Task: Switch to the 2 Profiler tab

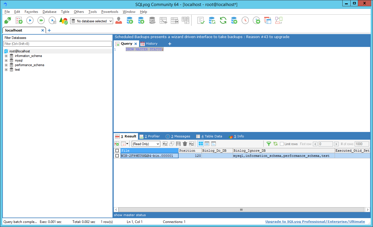Action: click(x=150, y=136)
